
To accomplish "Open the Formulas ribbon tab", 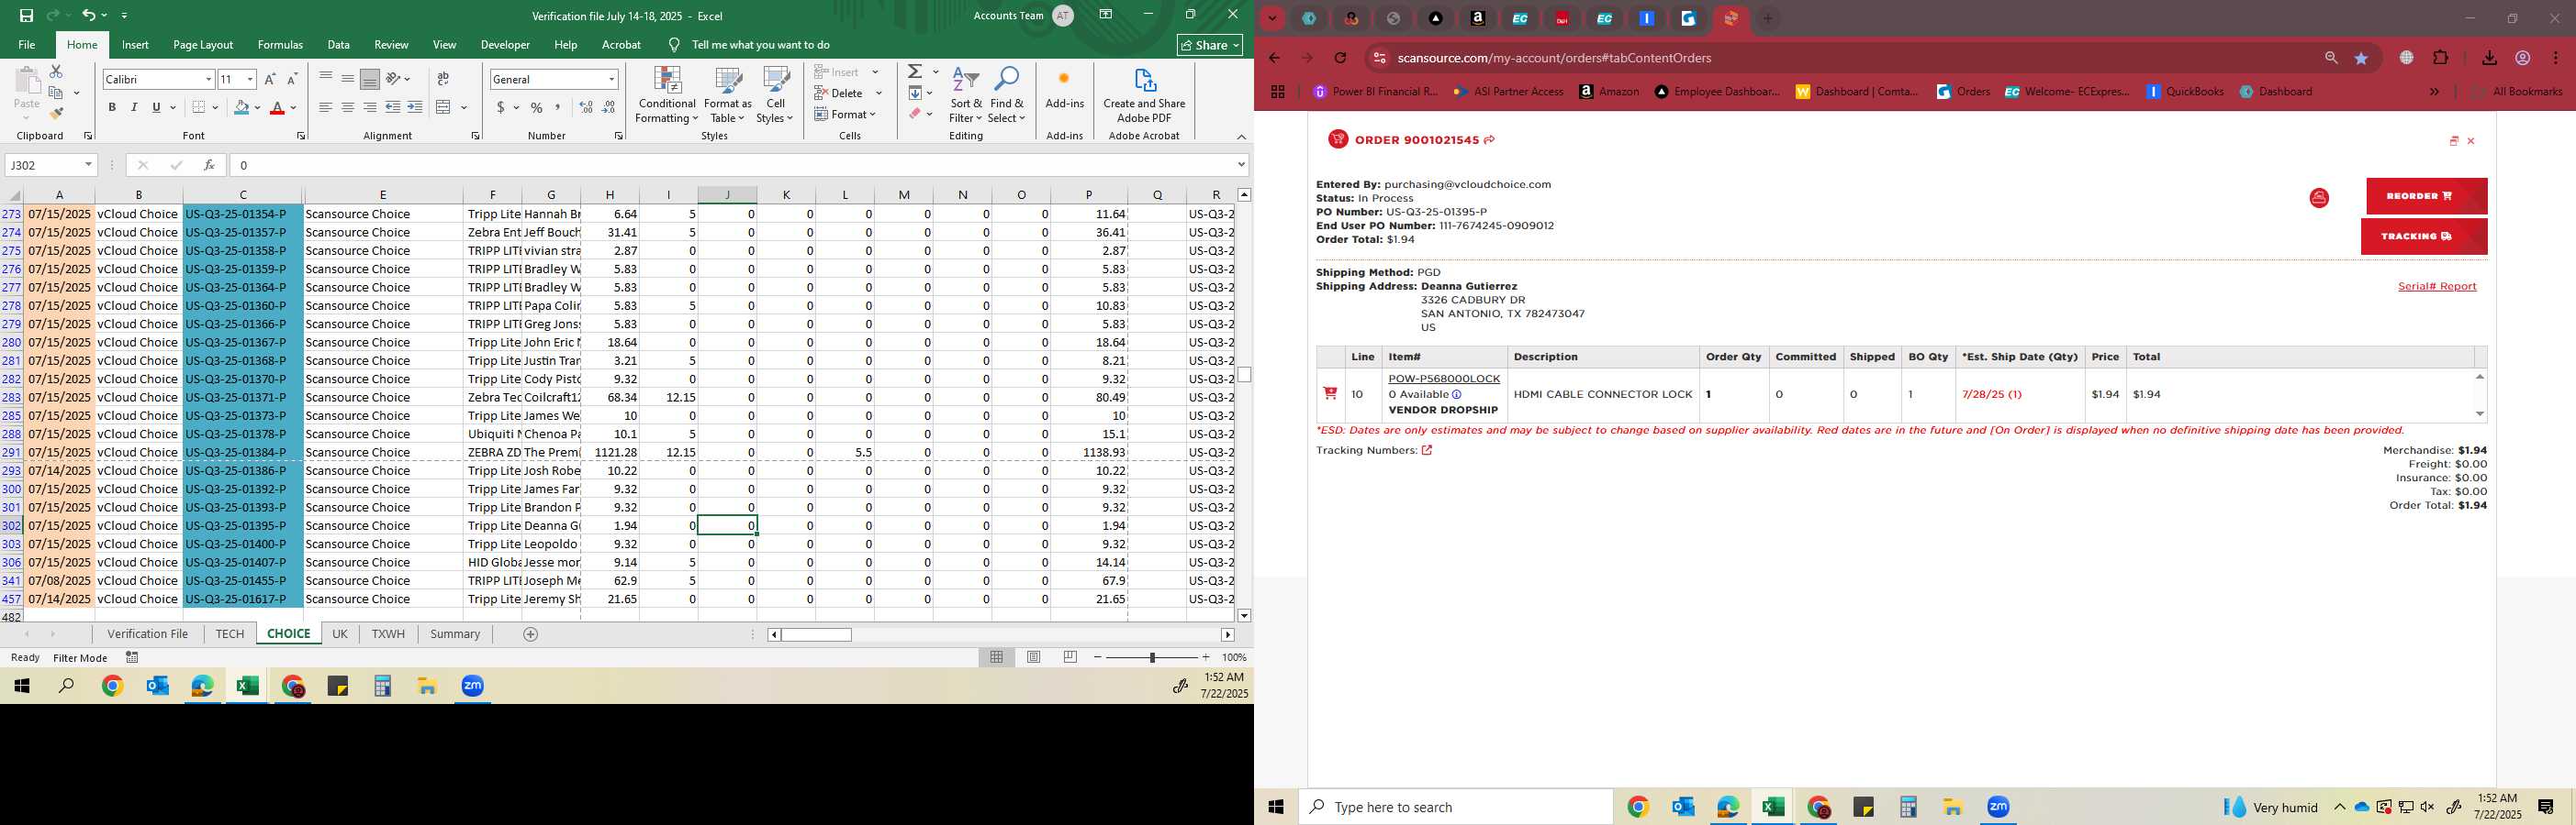I will [x=280, y=45].
